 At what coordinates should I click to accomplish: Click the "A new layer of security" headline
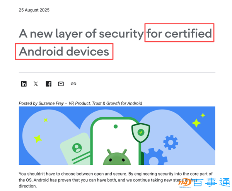tap(81, 34)
